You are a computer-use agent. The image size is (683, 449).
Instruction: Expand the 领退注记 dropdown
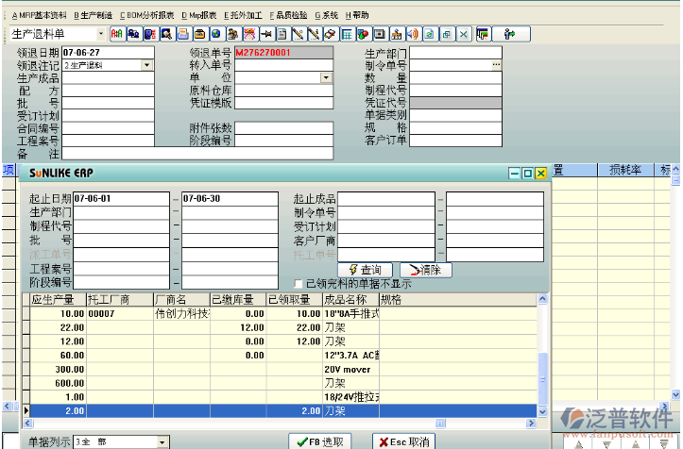pyautogui.click(x=147, y=65)
